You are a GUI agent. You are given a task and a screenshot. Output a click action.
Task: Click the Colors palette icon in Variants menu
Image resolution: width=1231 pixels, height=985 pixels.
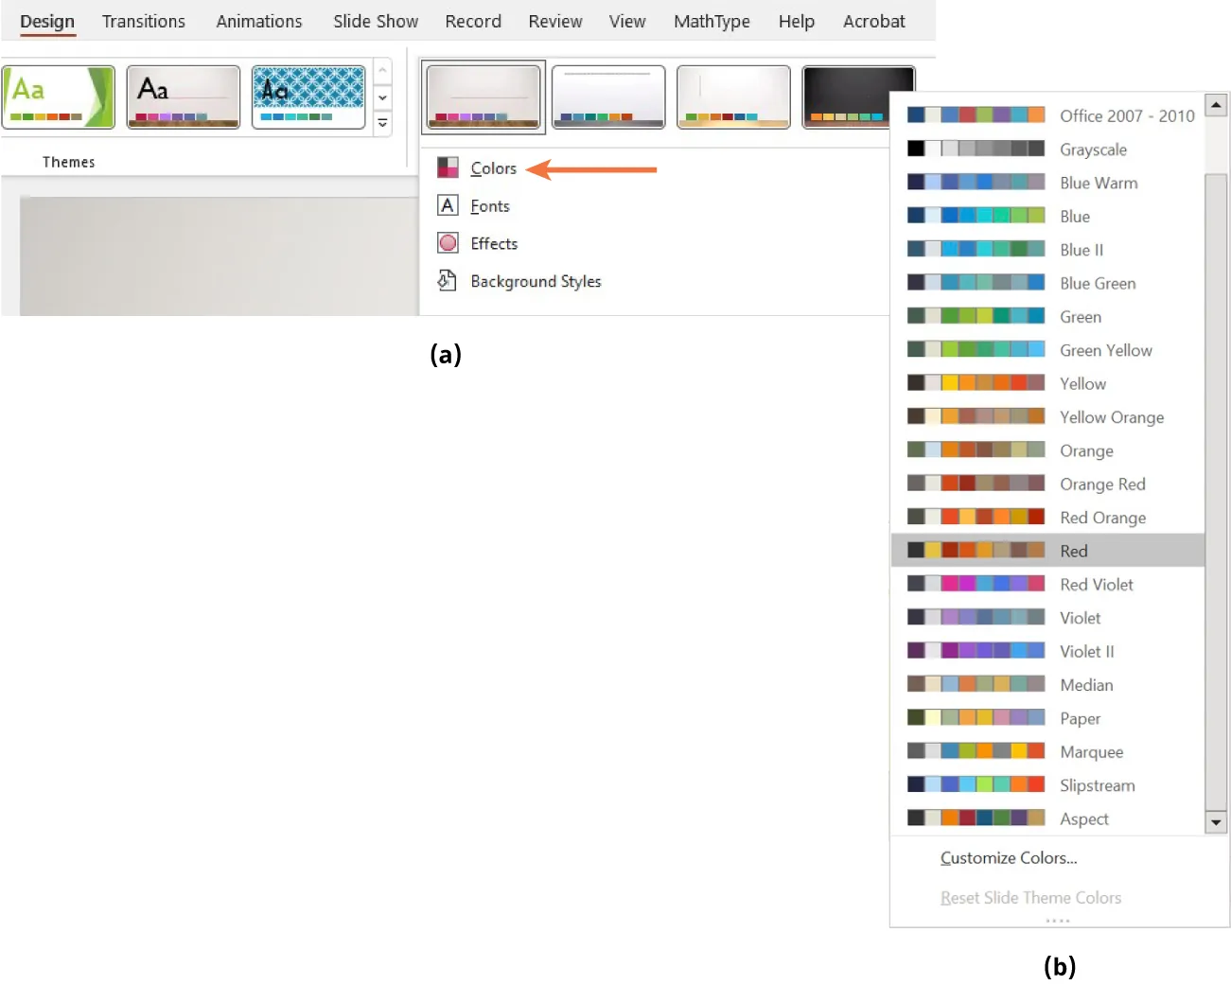click(448, 167)
